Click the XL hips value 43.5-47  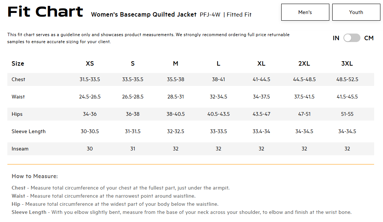point(261,114)
